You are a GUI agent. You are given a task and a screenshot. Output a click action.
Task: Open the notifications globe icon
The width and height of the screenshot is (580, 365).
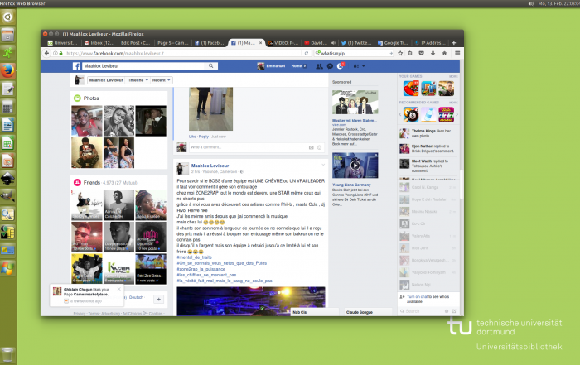340,65
